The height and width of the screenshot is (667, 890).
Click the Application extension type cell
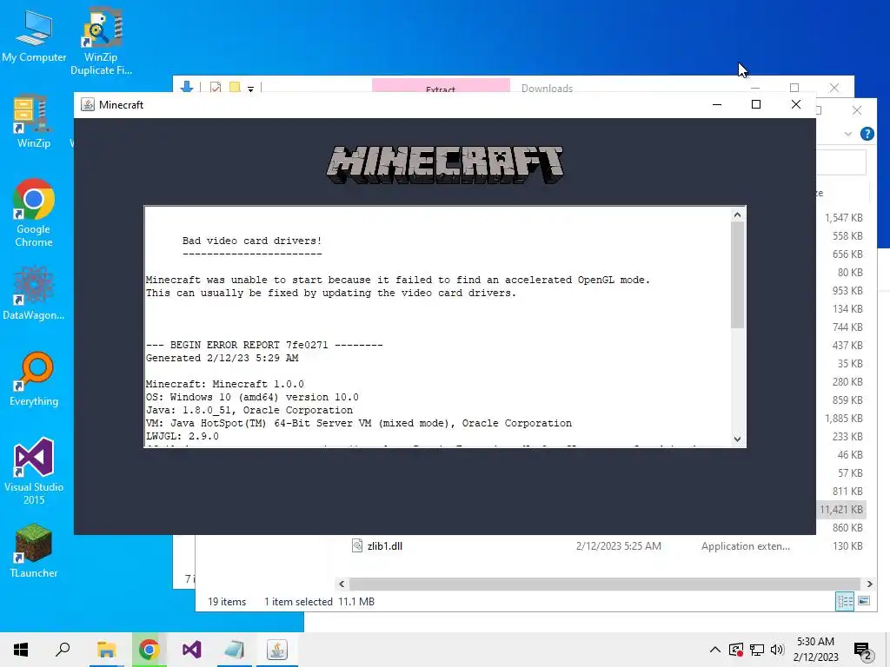pos(745,546)
